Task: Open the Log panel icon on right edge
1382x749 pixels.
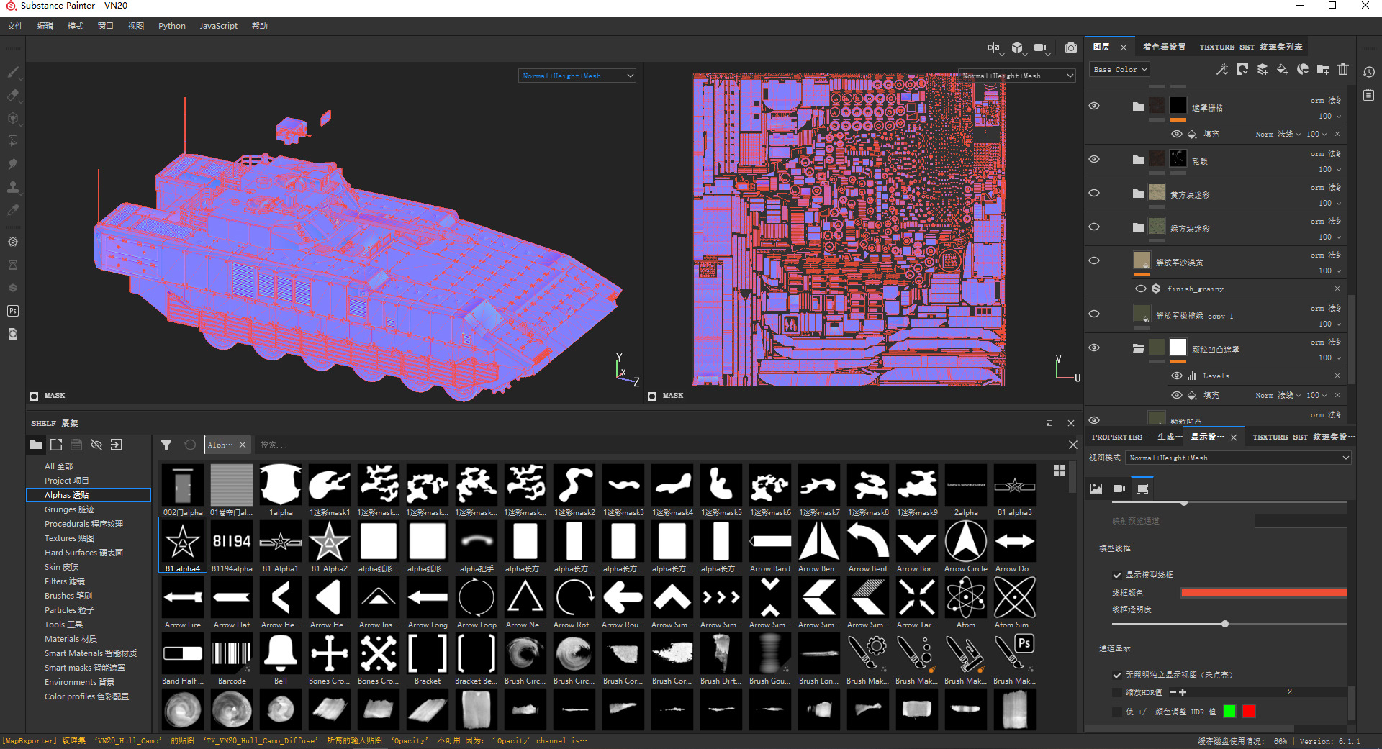Action: pos(1369,95)
